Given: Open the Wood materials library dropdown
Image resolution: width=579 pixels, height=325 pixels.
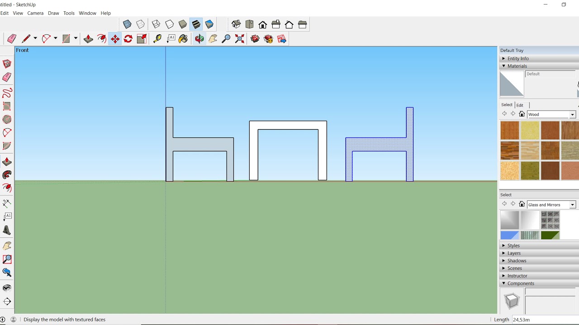Looking at the screenshot, I should click(x=572, y=115).
